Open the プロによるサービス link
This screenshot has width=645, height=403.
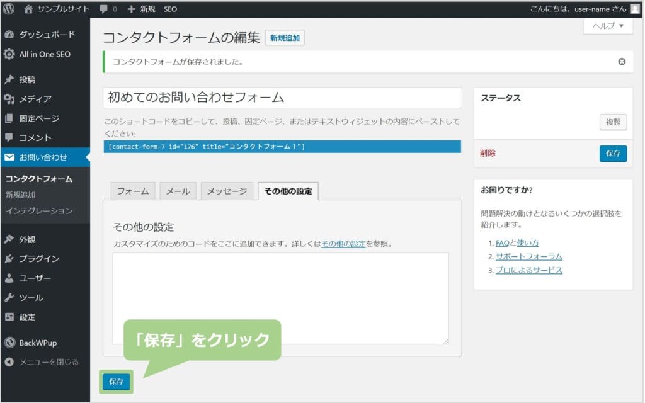(529, 270)
